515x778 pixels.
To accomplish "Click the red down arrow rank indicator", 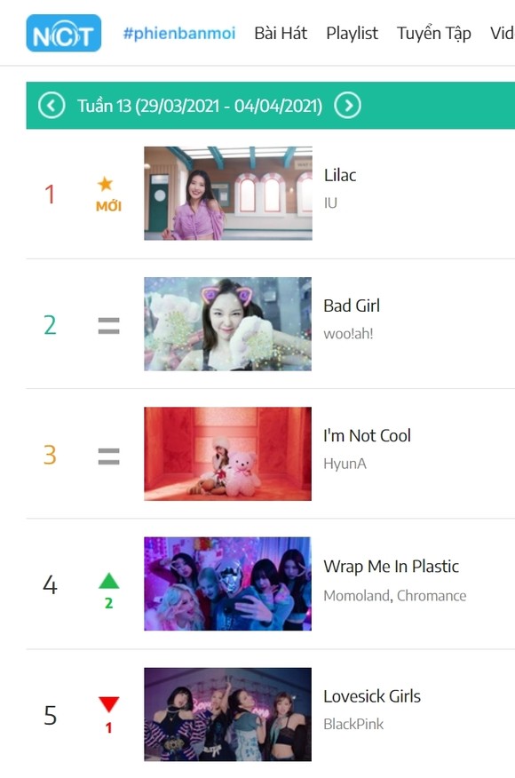I will pos(108,714).
